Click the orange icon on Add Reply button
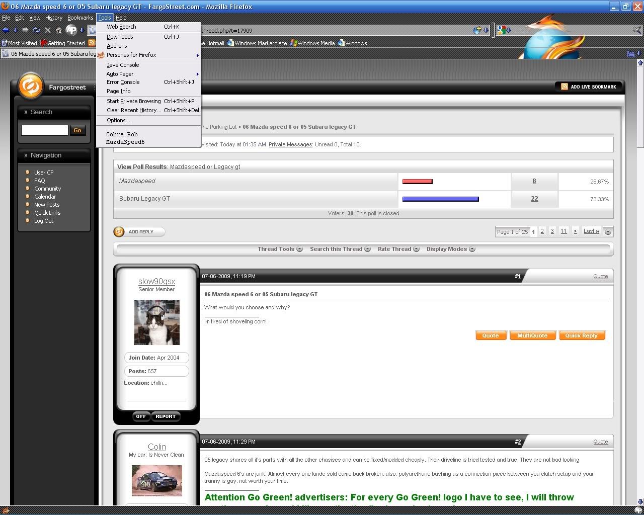Screen dimensions: 644x515 click(x=119, y=232)
